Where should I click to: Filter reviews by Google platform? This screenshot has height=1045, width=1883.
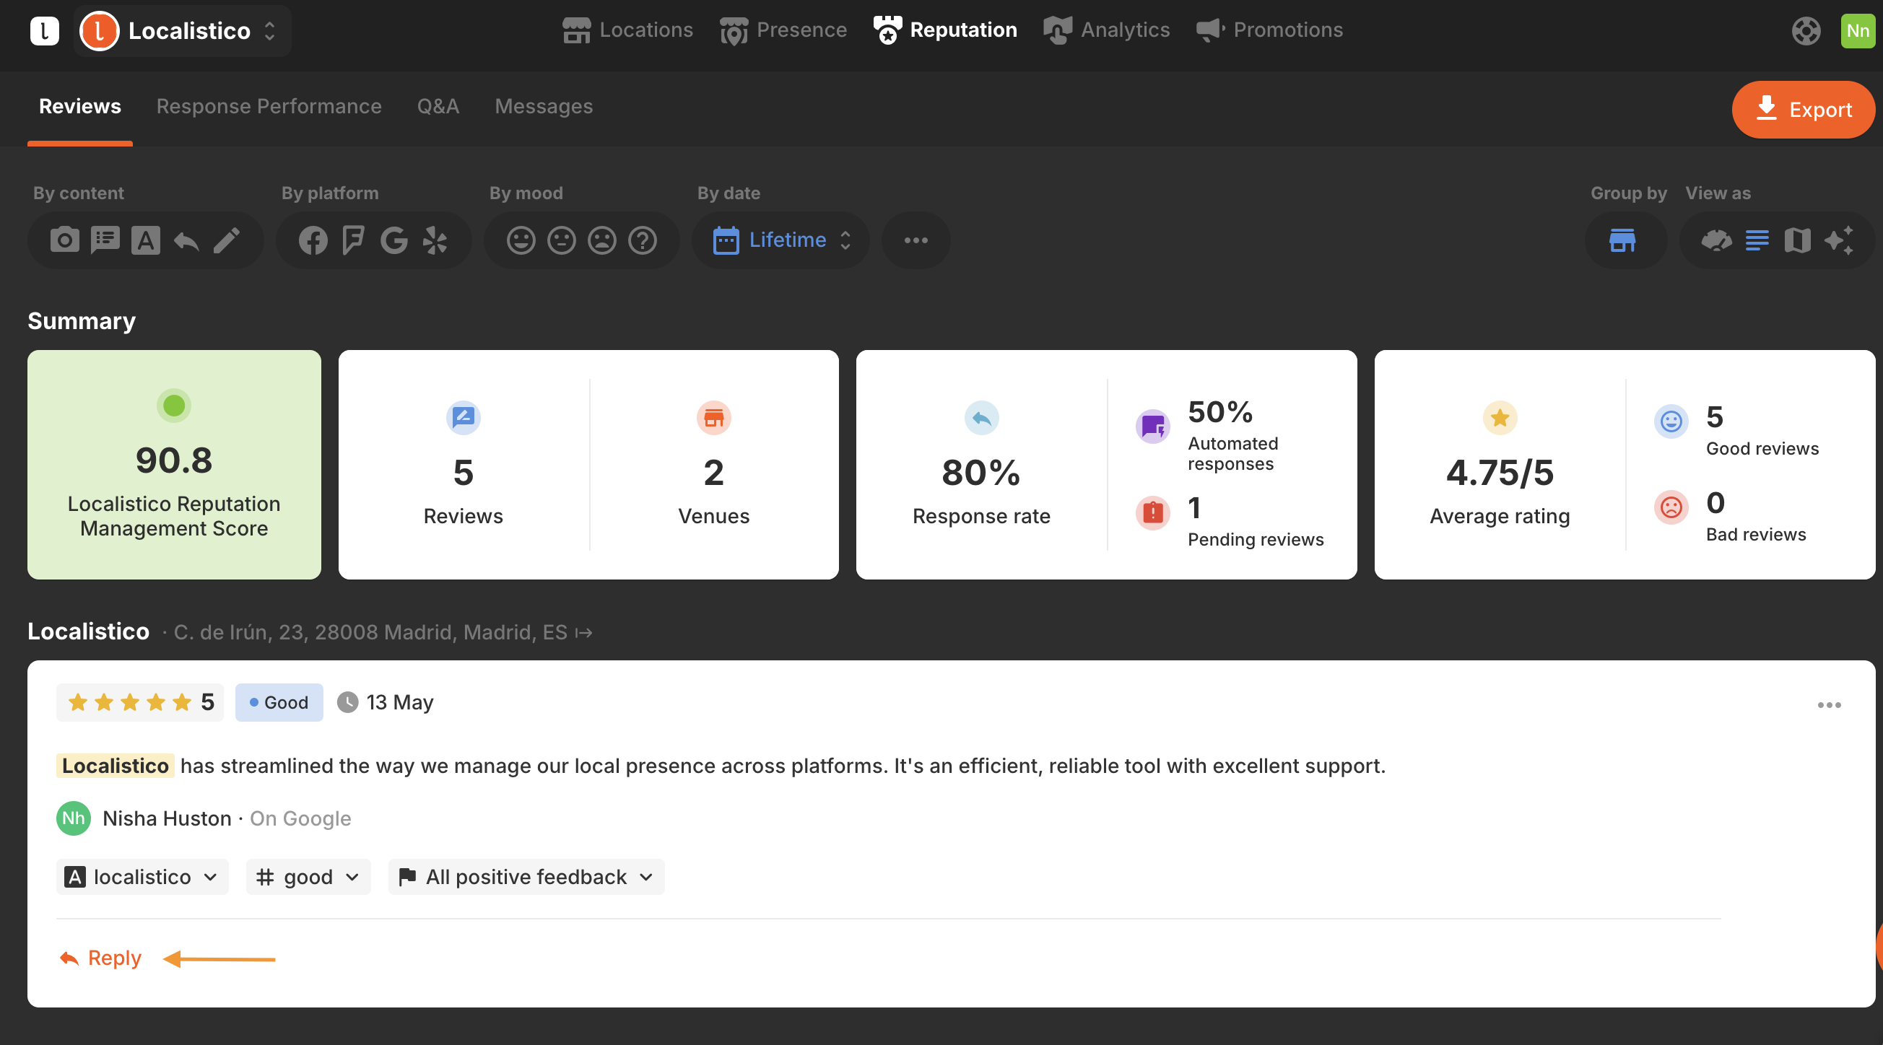pyautogui.click(x=394, y=240)
